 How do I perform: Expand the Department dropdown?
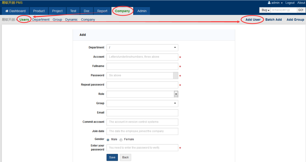tap(142, 47)
